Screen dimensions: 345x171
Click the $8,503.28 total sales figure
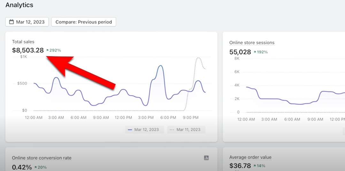(28, 50)
